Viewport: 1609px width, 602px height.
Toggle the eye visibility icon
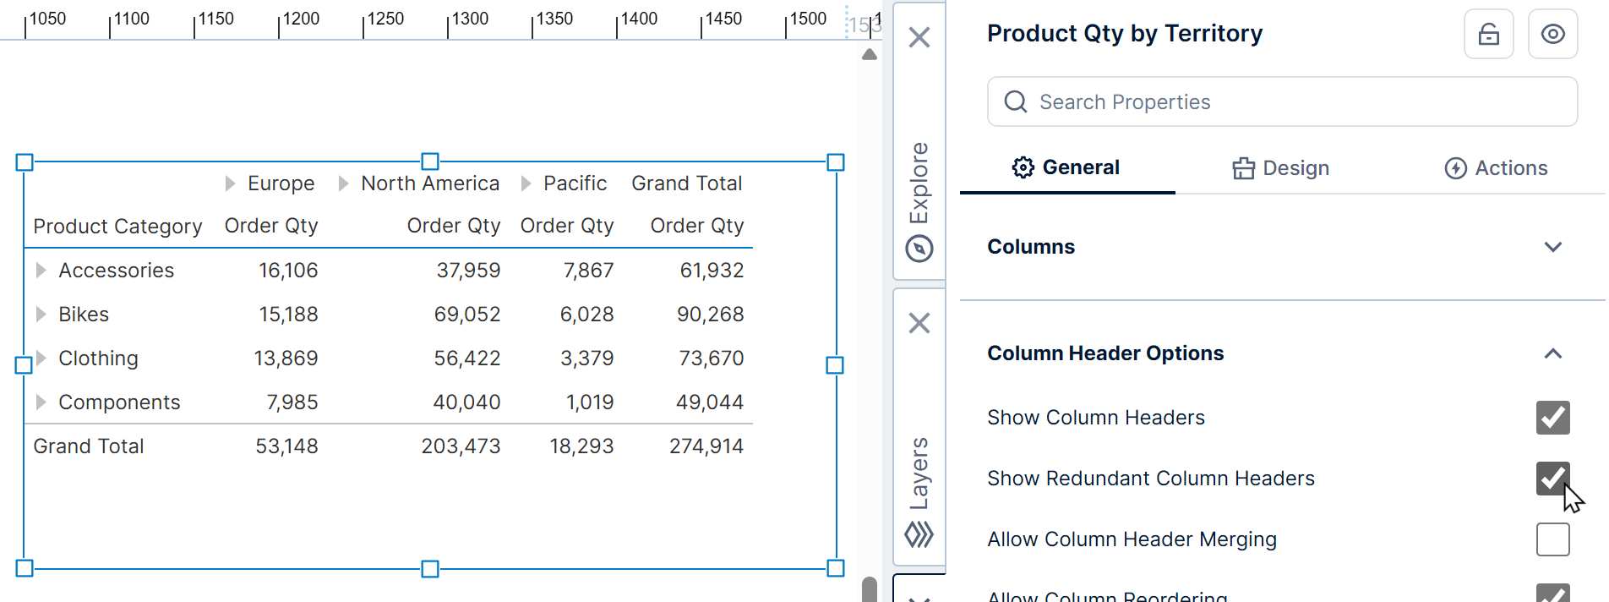tap(1552, 35)
